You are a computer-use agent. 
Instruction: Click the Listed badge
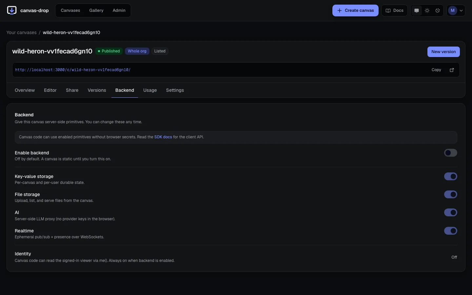click(160, 51)
